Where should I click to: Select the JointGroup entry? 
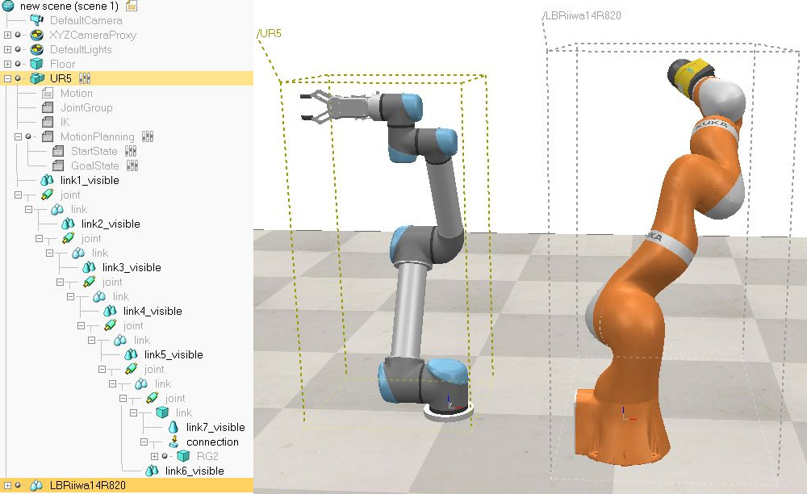[86, 107]
